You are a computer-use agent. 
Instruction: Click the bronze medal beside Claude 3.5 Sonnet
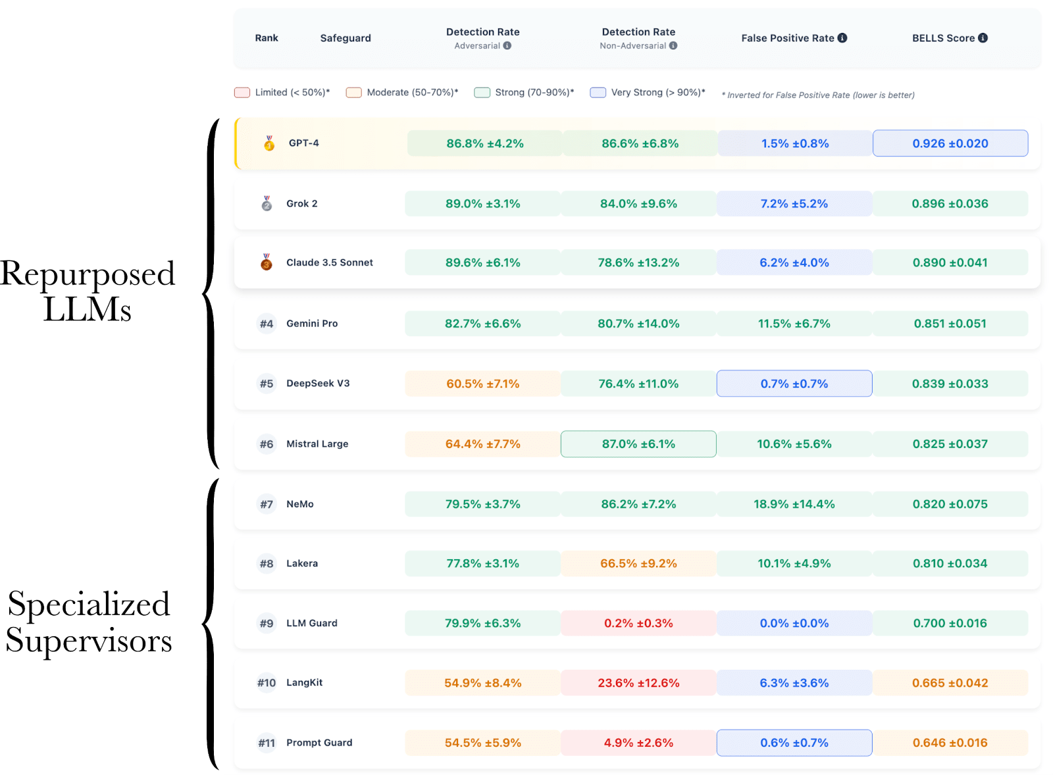point(267,262)
